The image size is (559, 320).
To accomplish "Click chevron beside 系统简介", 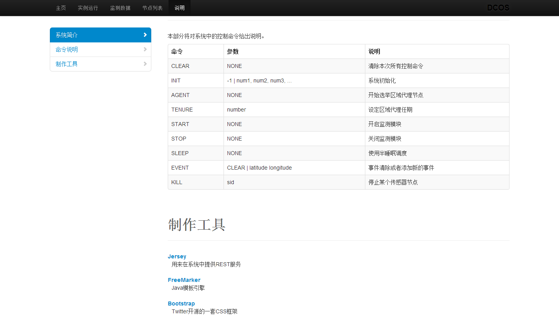I will (x=145, y=35).
